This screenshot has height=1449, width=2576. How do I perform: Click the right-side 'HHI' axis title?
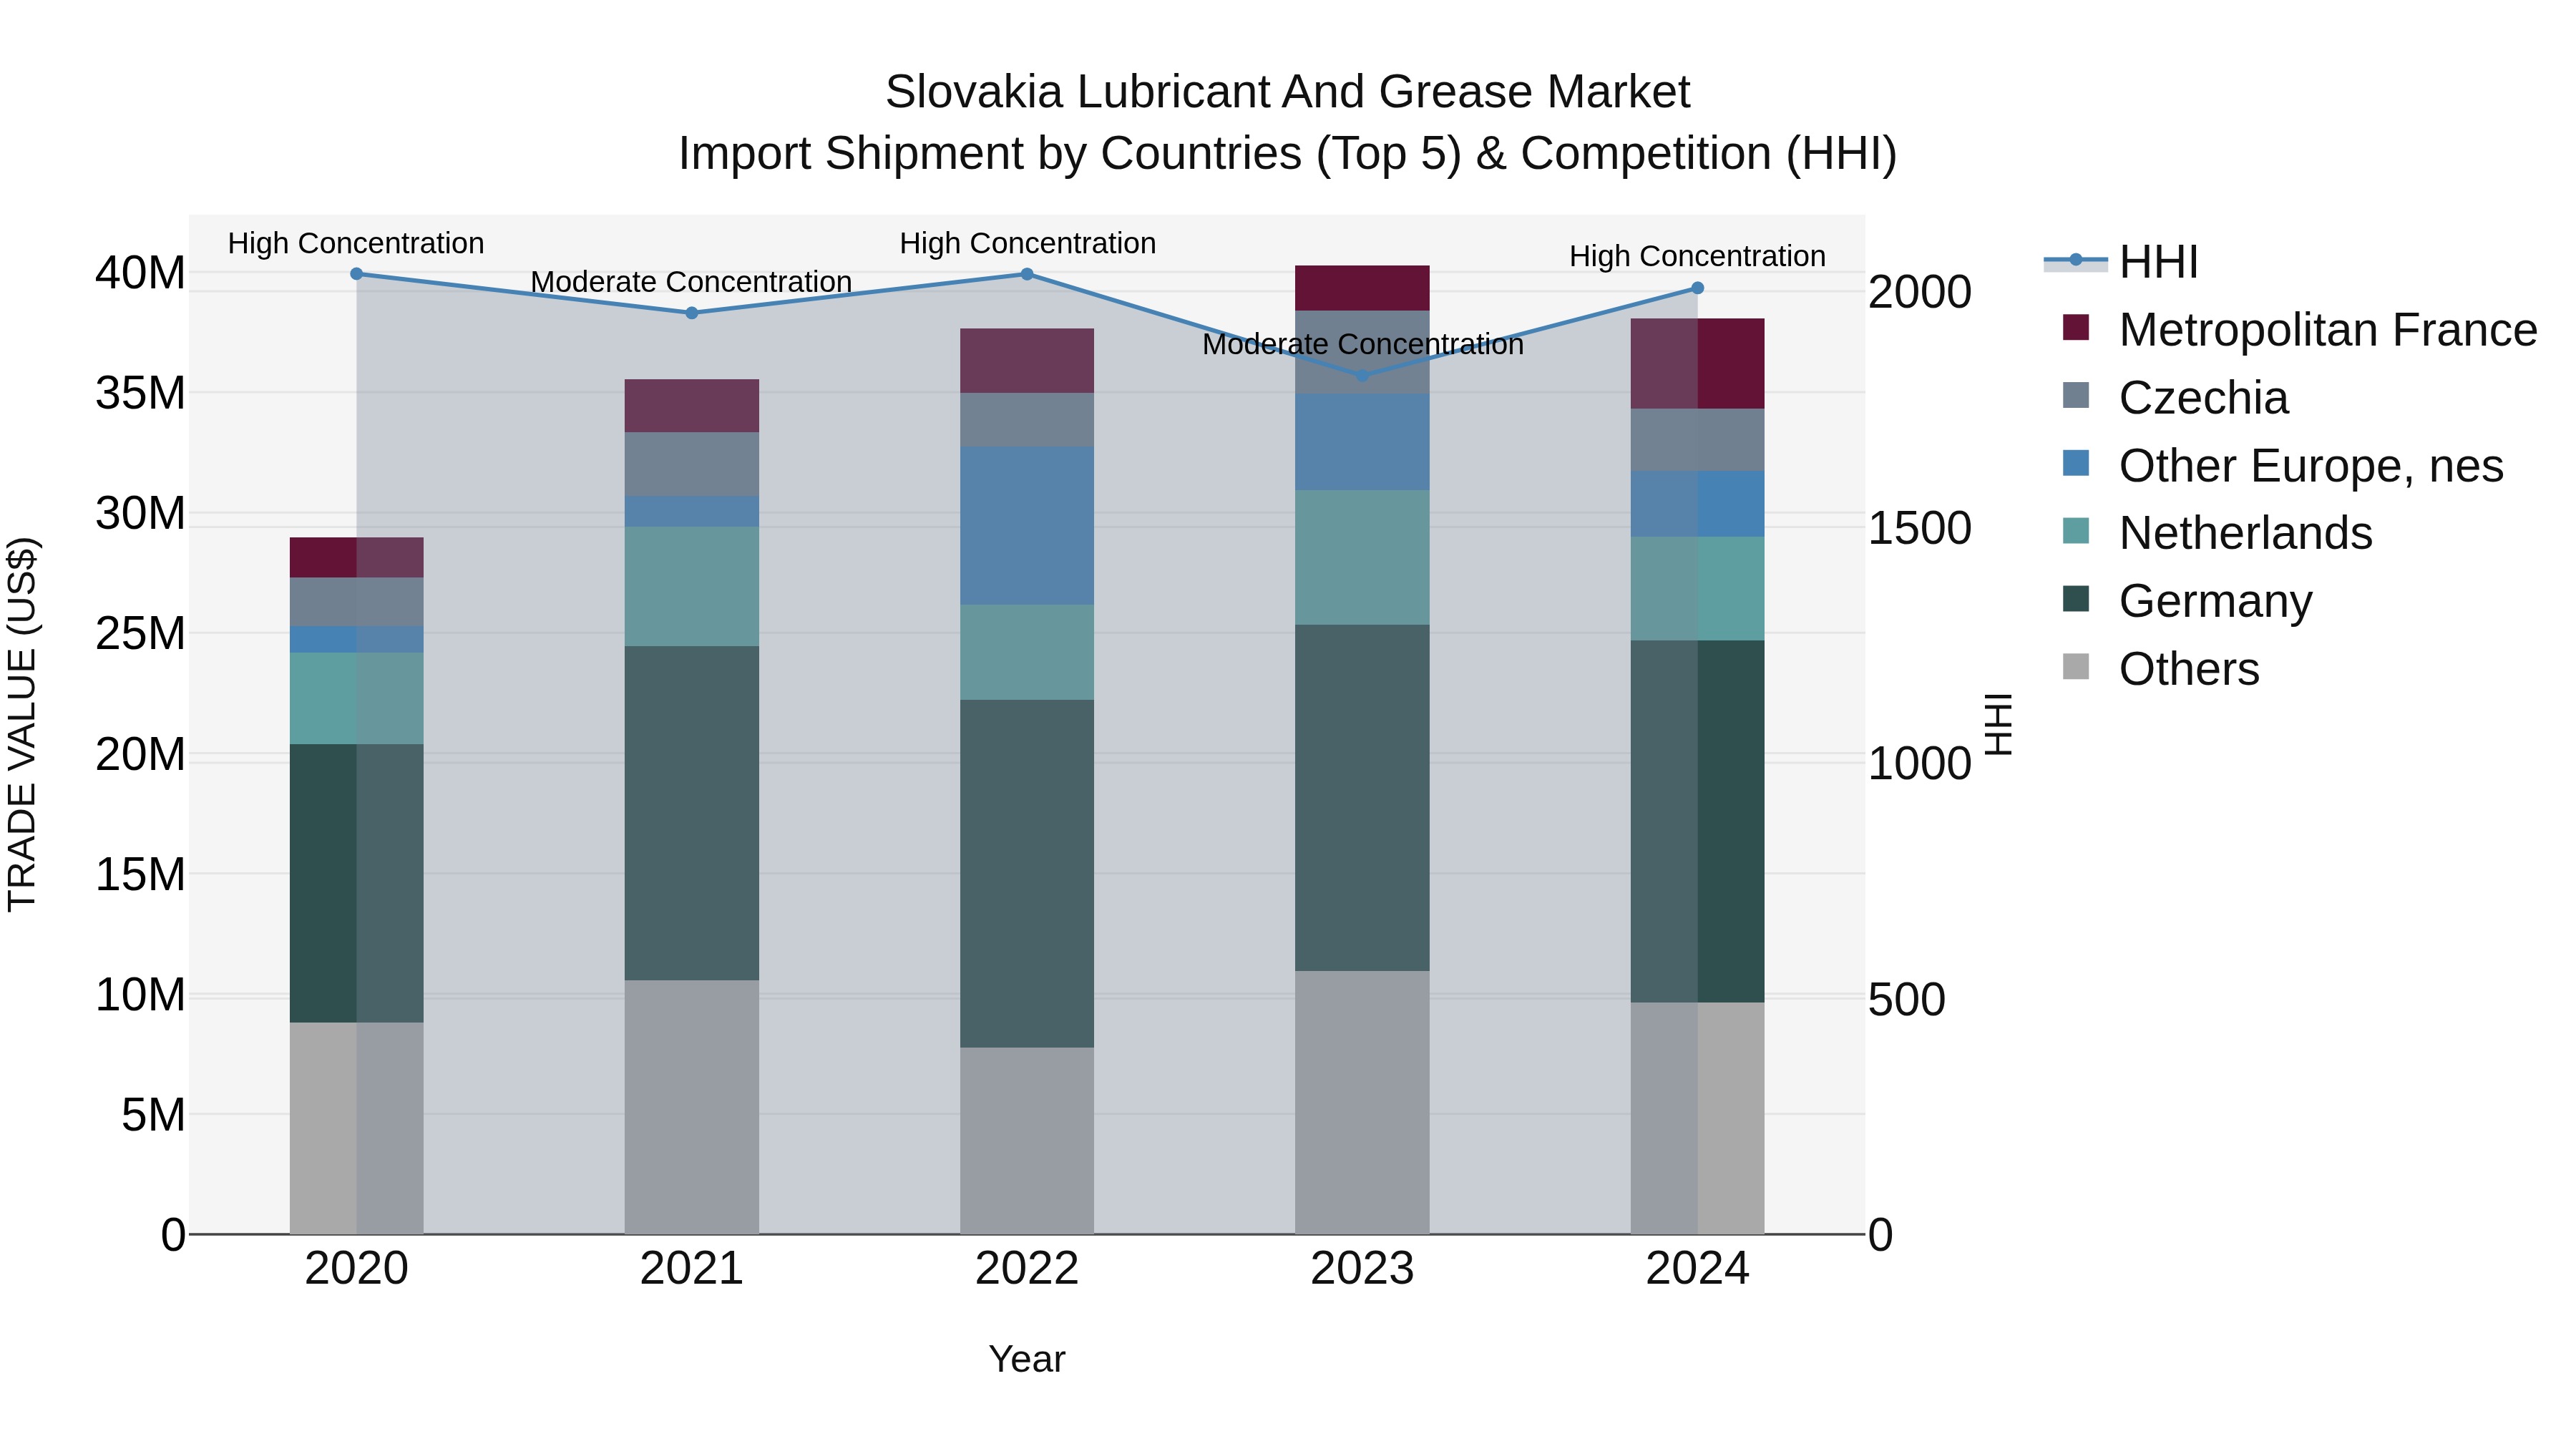(x=1998, y=724)
